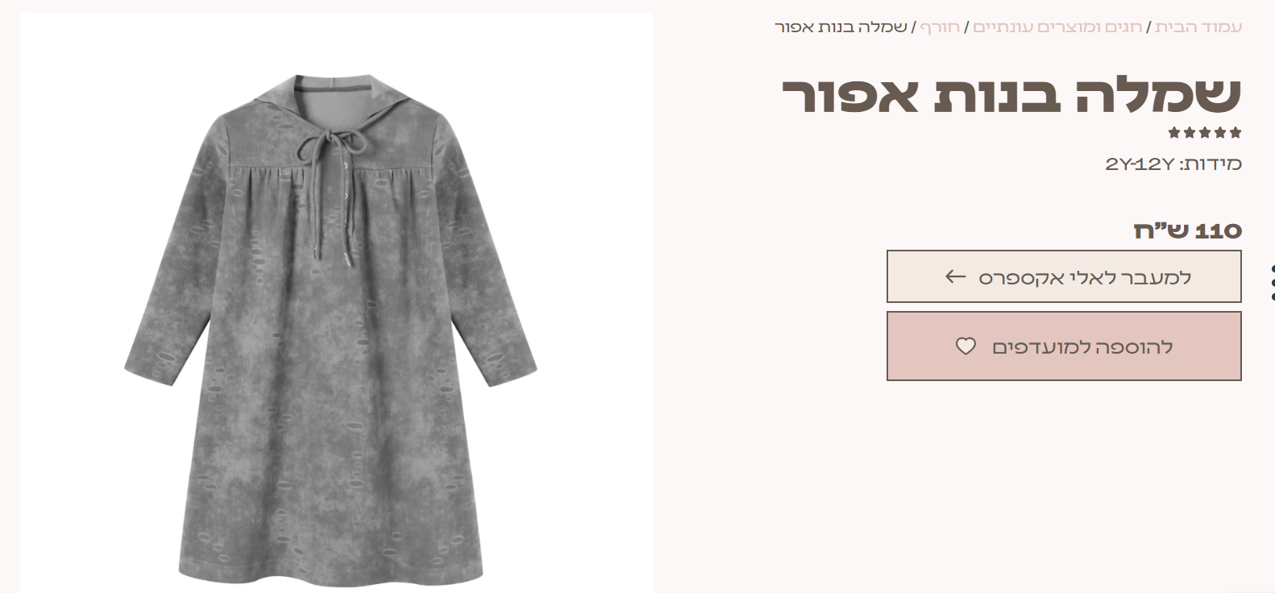Click the middle rating star
1275x593 pixels.
tap(1205, 132)
